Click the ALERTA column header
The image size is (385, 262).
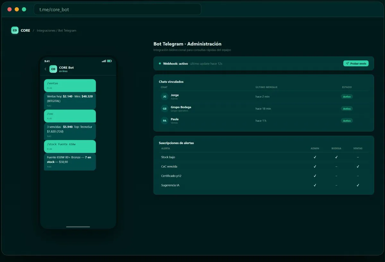(166, 148)
